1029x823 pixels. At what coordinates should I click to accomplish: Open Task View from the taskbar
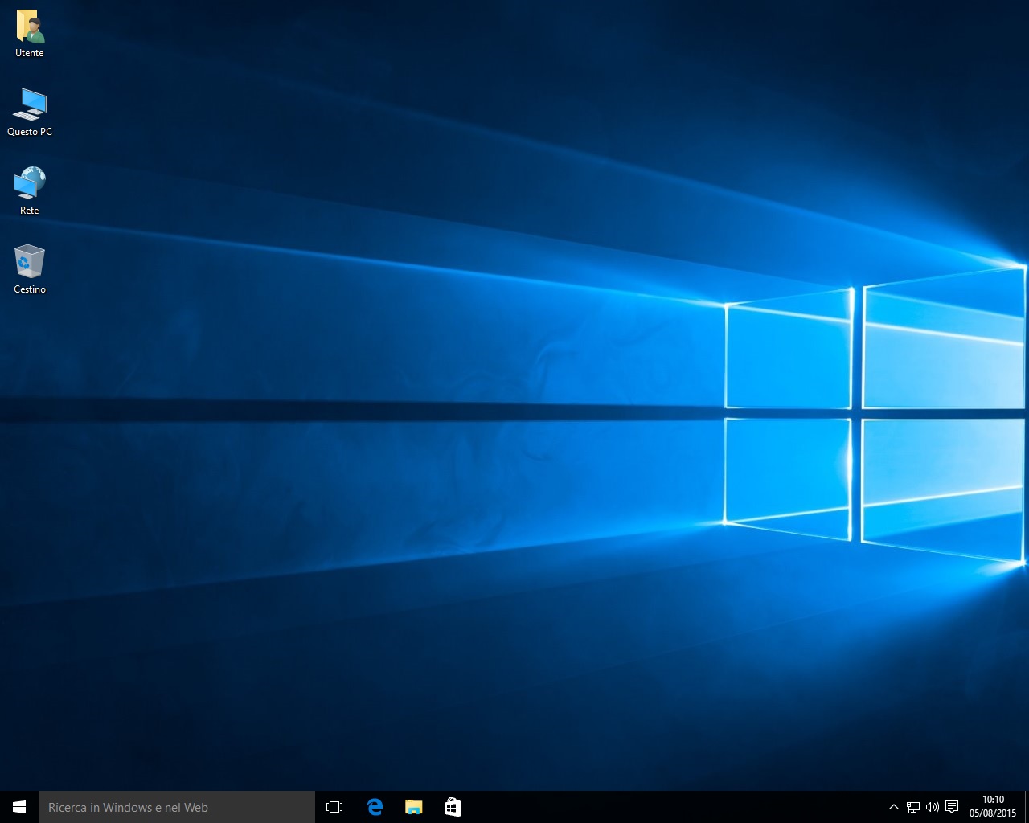click(x=334, y=807)
